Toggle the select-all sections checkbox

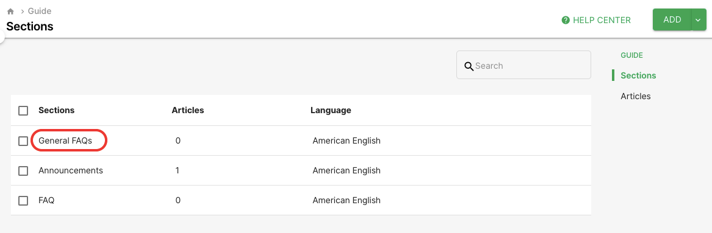click(23, 111)
